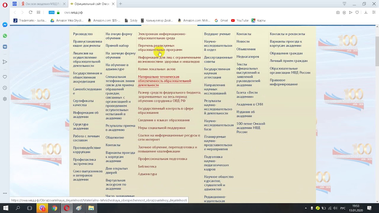Open VK in the Opera sidebar
The height and width of the screenshot is (213, 379).
pyautogui.click(x=5, y=47)
